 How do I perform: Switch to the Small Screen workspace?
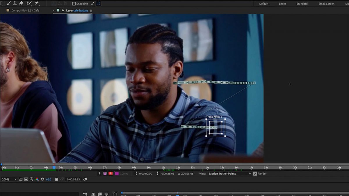[x=326, y=4]
